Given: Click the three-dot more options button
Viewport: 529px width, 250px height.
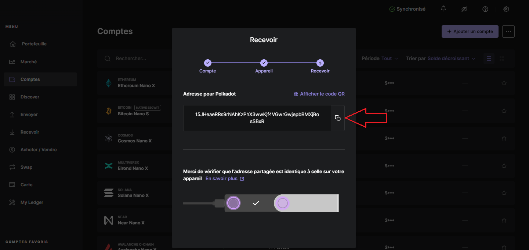Looking at the screenshot, I should [x=508, y=31].
